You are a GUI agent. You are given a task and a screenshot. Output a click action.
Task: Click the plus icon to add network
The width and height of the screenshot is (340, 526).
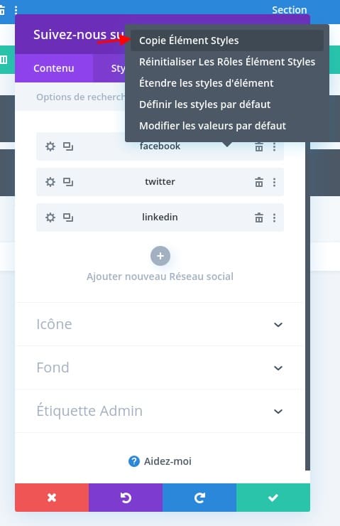point(160,256)
